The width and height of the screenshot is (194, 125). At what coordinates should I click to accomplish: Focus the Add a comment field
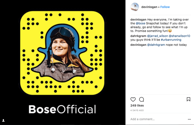tap(158, 119)
